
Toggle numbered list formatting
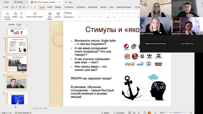coord(128,13)
